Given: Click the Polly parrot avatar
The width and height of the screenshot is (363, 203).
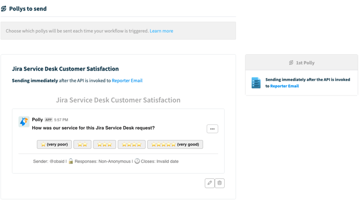Looking at the screenshot, I should tap(24, 121).
